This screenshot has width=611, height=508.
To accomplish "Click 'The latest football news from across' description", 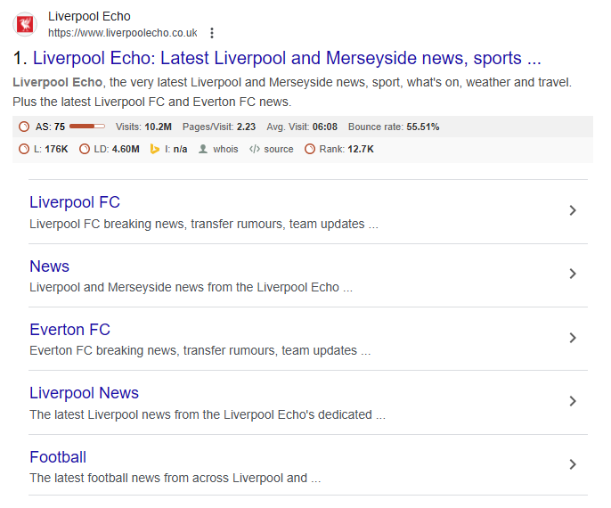I will [x=175, y=478].
